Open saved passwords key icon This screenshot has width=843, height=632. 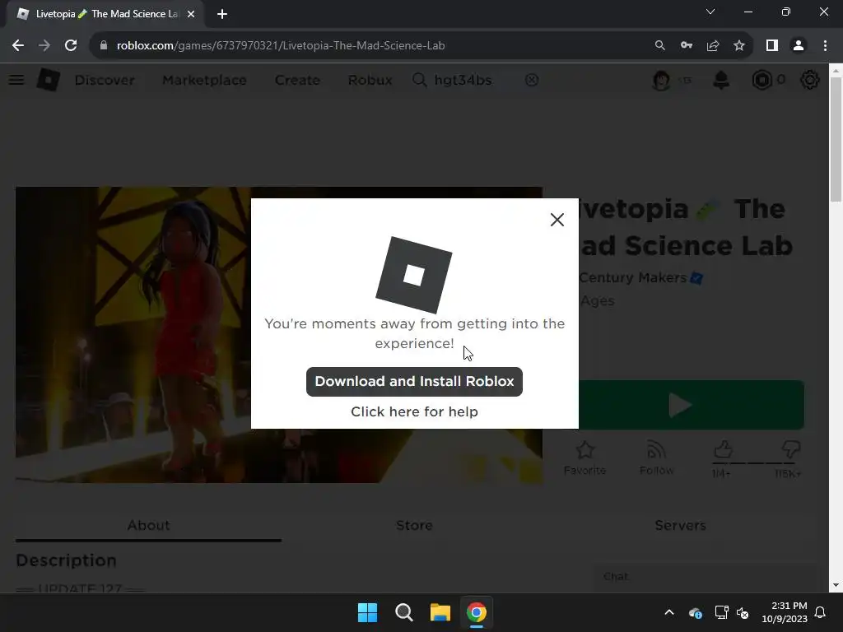click(687, 46)
